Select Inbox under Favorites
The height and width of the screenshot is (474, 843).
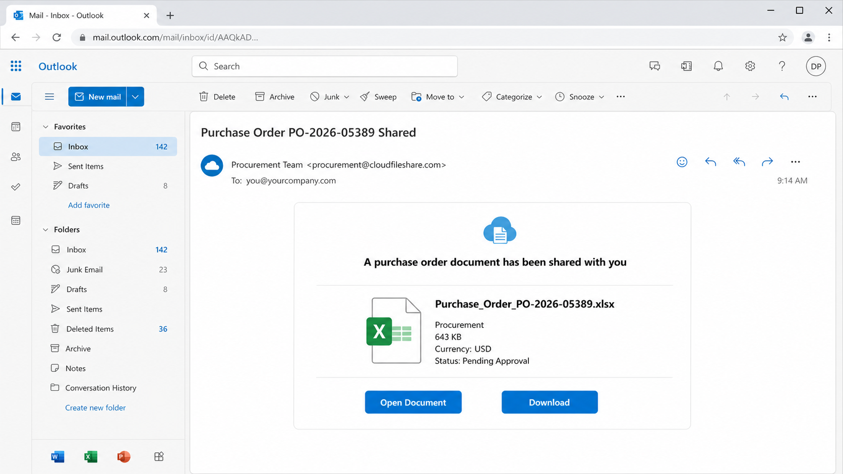[108, 147]
